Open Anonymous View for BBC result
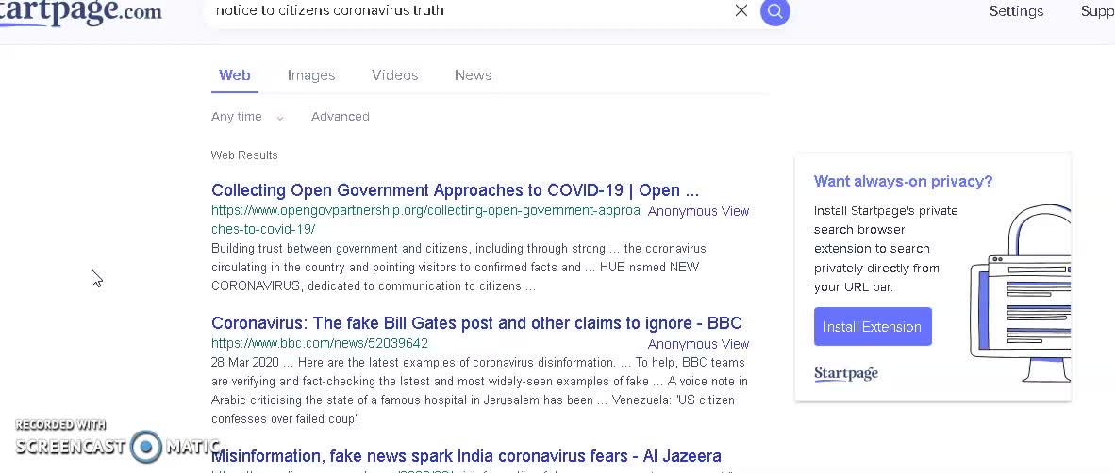The image size is (1115, 473). coord(698,344)
